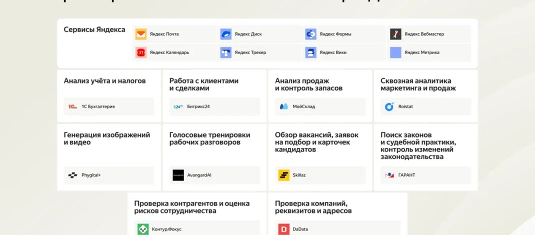The width and height of the screenshot is (535, 235).
Task: Click the Яндекс Формы icon
Action: 311,34
